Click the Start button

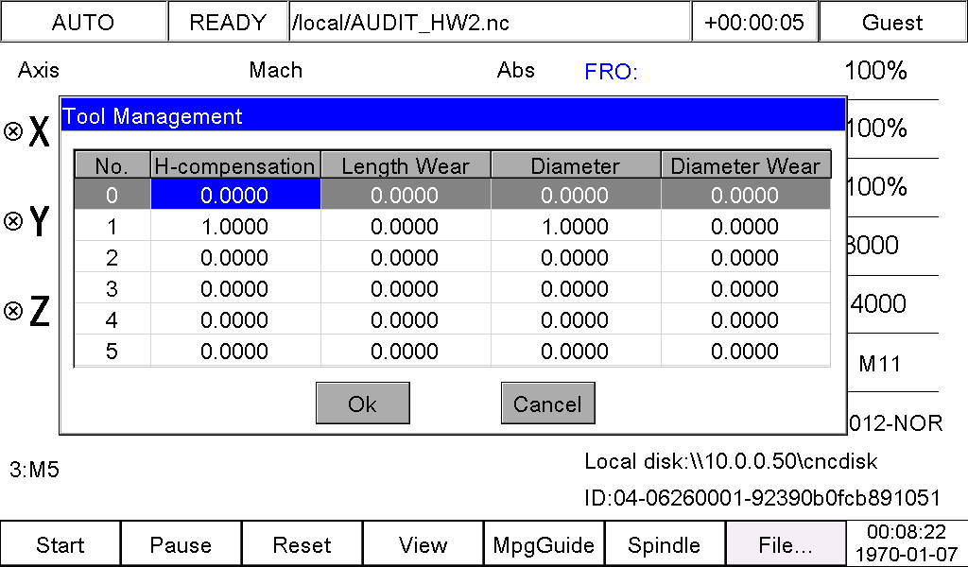pyautogui.click(x=60, y=544)
